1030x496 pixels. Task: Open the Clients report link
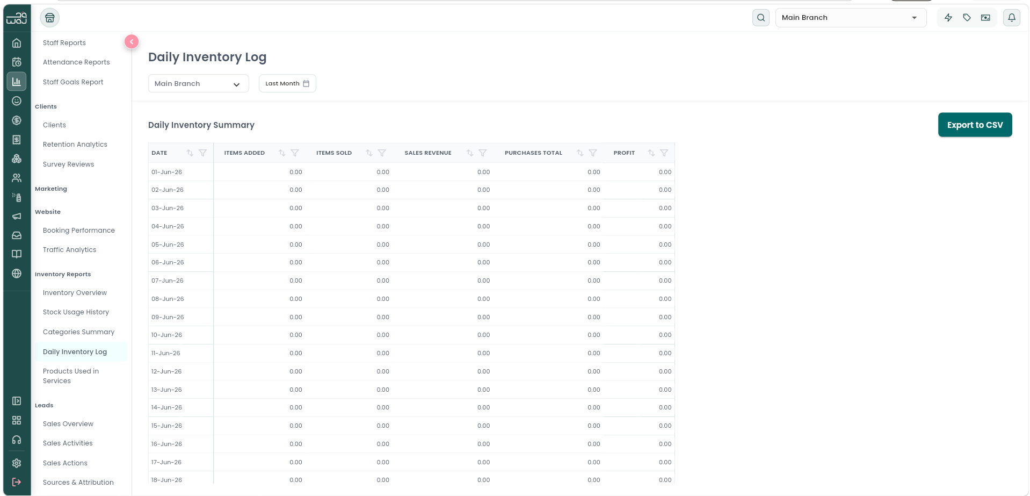[x=54, y=125]
